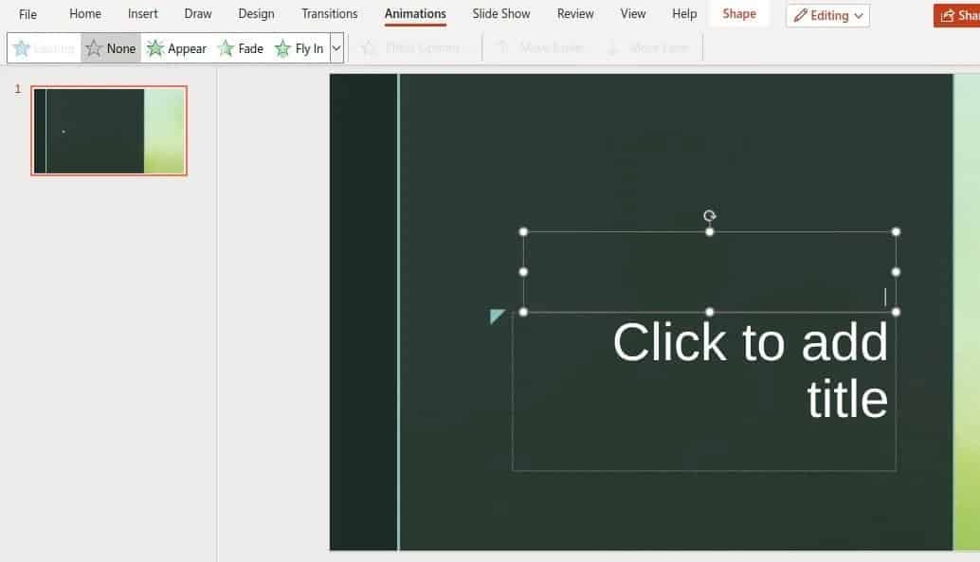Open the Review tab
The width and height of the screenshot is (980, 562).
point(574,13)
